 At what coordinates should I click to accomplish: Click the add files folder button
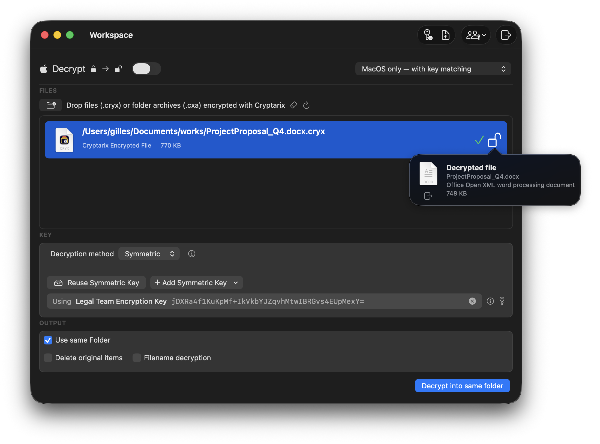click(51, 105)
